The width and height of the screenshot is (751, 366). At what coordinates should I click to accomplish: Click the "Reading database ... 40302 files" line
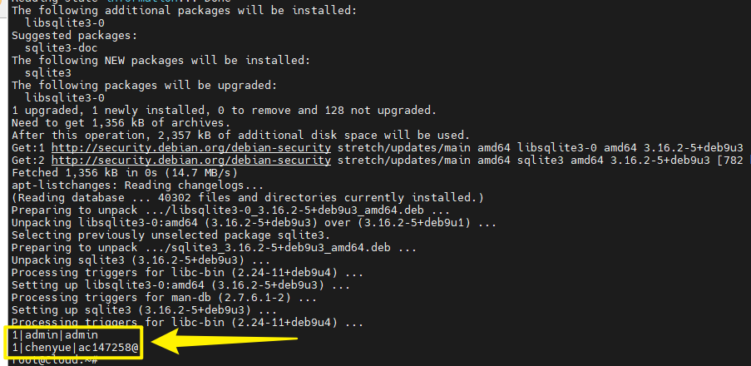[247, 197]
